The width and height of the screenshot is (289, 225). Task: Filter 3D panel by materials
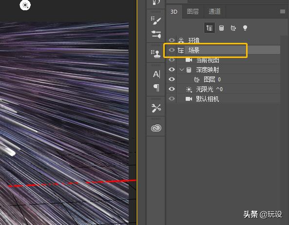(x=233, y=28)
